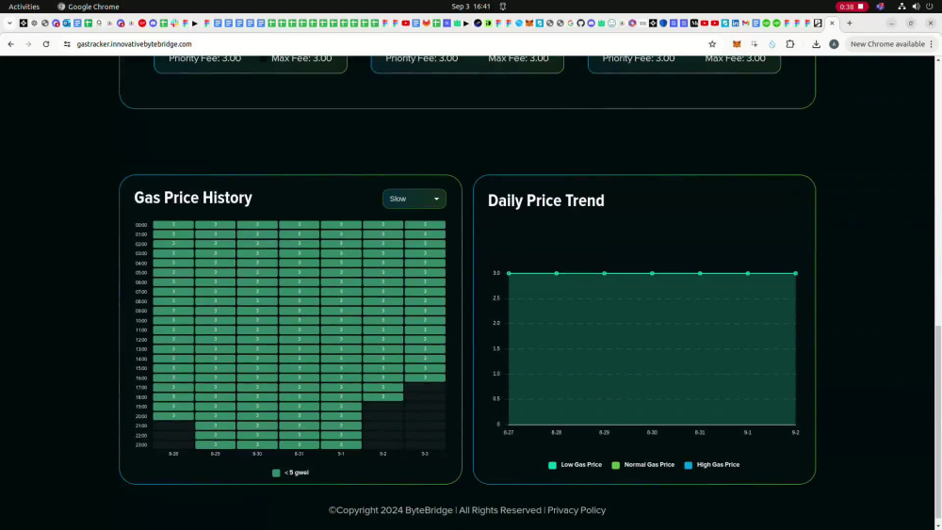The height and width of the screenshot is (530, 942).
Task: Switch to the Medium tab
Action: point(694,24)
